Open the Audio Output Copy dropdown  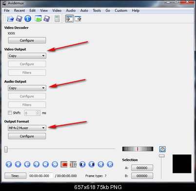pyautogui.click(x=27, y=88)
